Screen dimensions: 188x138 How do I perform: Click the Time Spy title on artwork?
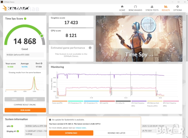point(136,55)
